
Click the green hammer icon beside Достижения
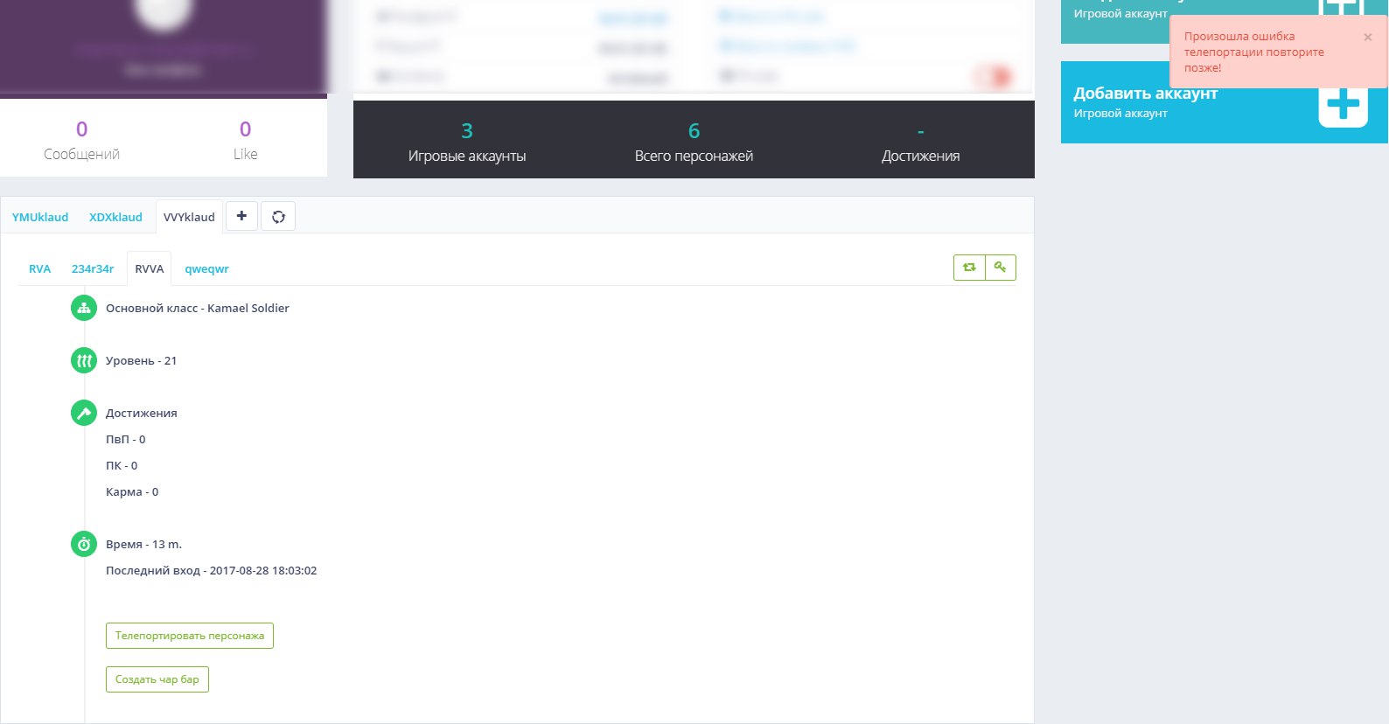pos(84,413)
